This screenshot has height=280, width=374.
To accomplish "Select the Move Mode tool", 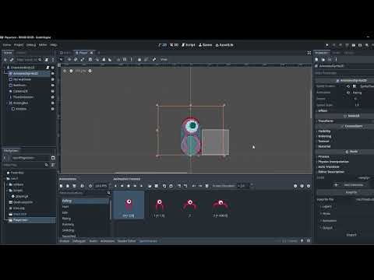I will click(69, 59).
